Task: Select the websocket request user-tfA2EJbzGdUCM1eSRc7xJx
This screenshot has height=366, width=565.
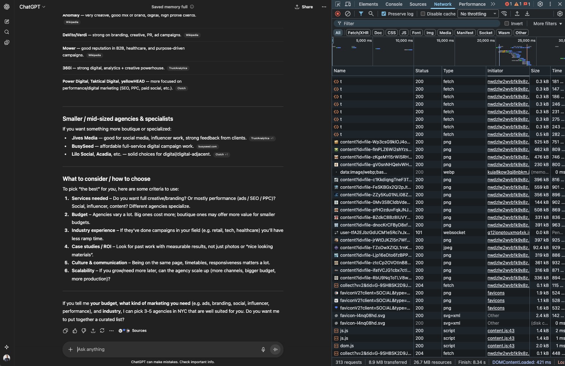Action: pos(448,233)
